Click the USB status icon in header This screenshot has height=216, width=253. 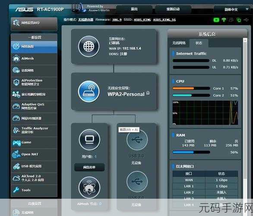pos(246,20)
